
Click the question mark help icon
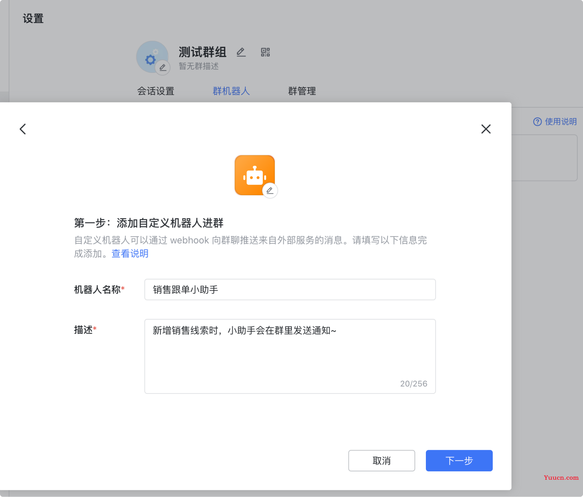tap(537, 122)
